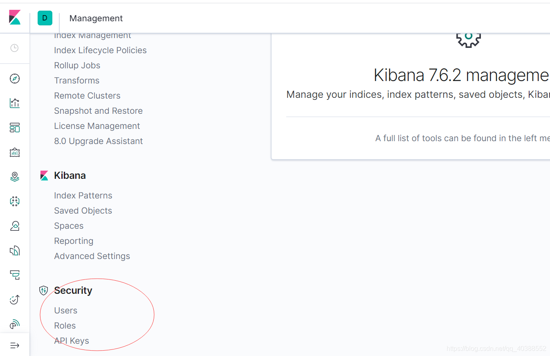Open the space selector D avatar

point(45,18)
